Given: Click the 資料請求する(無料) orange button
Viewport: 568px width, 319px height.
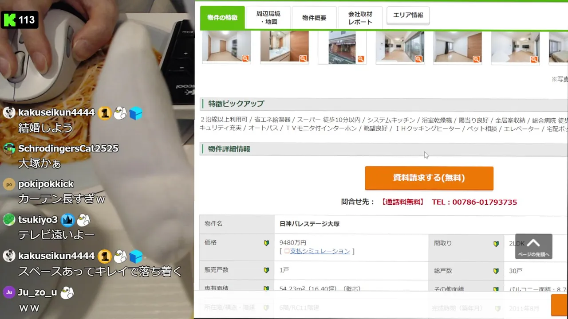Looking at the screenshot, I should pyautogui.click(x=429, y=178).
